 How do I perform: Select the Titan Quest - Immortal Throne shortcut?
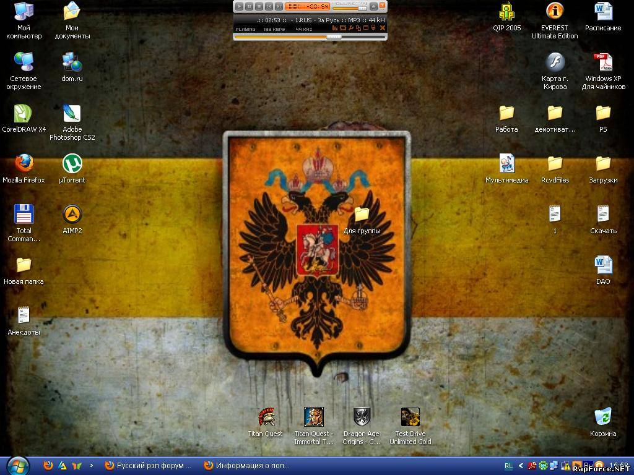pos(314,427)
